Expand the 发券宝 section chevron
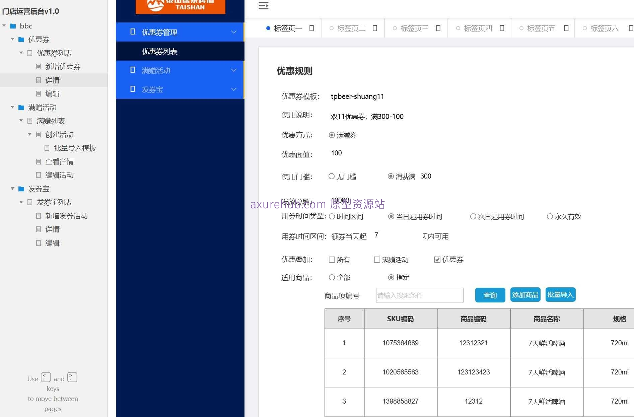 pos(233,89)
